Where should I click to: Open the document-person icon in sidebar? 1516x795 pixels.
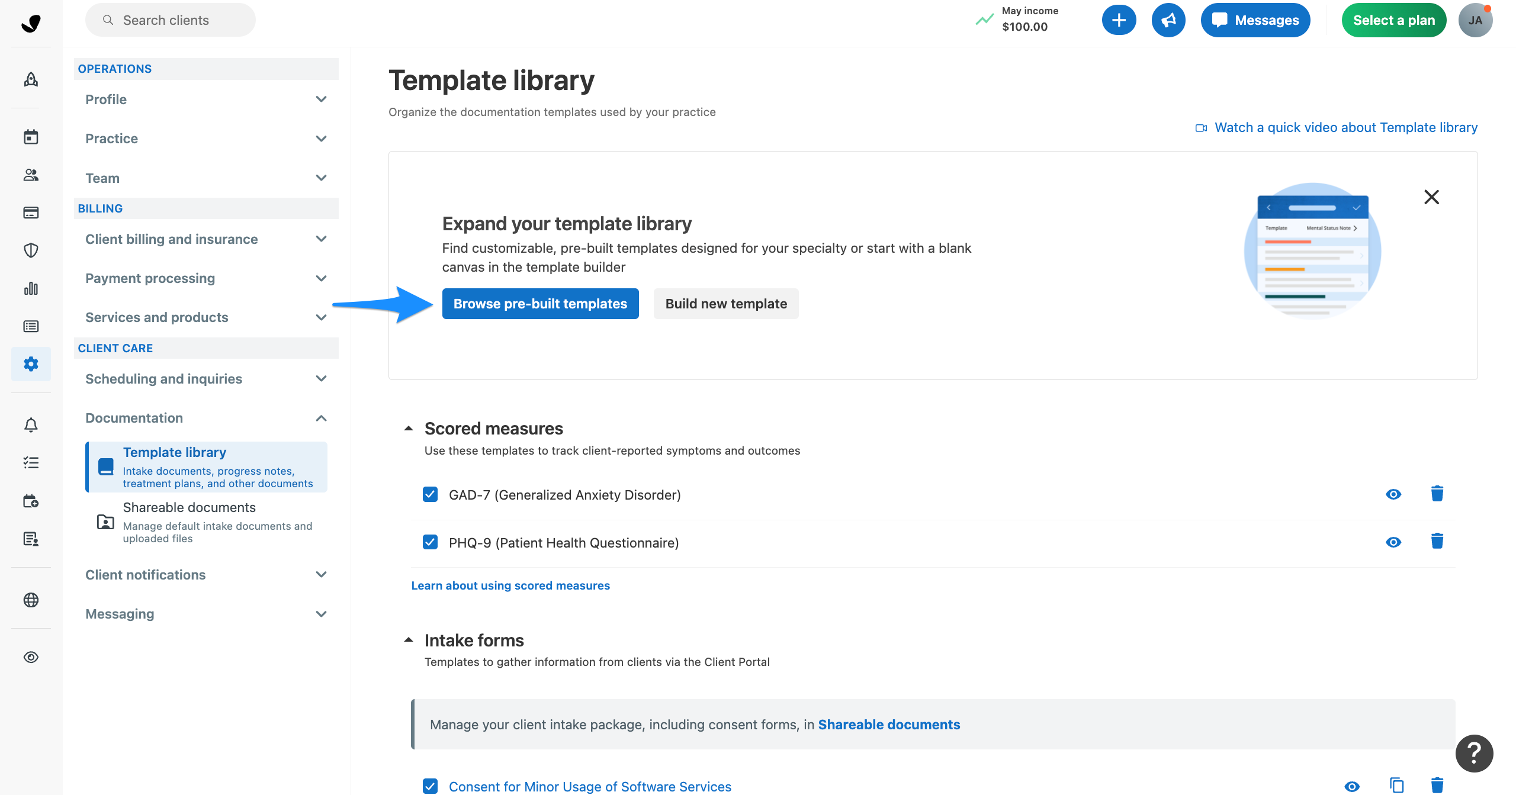[x=31, y=539]
